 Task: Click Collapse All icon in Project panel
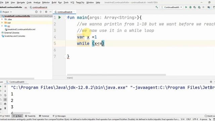pyautogui.click(x=41, y=12)
